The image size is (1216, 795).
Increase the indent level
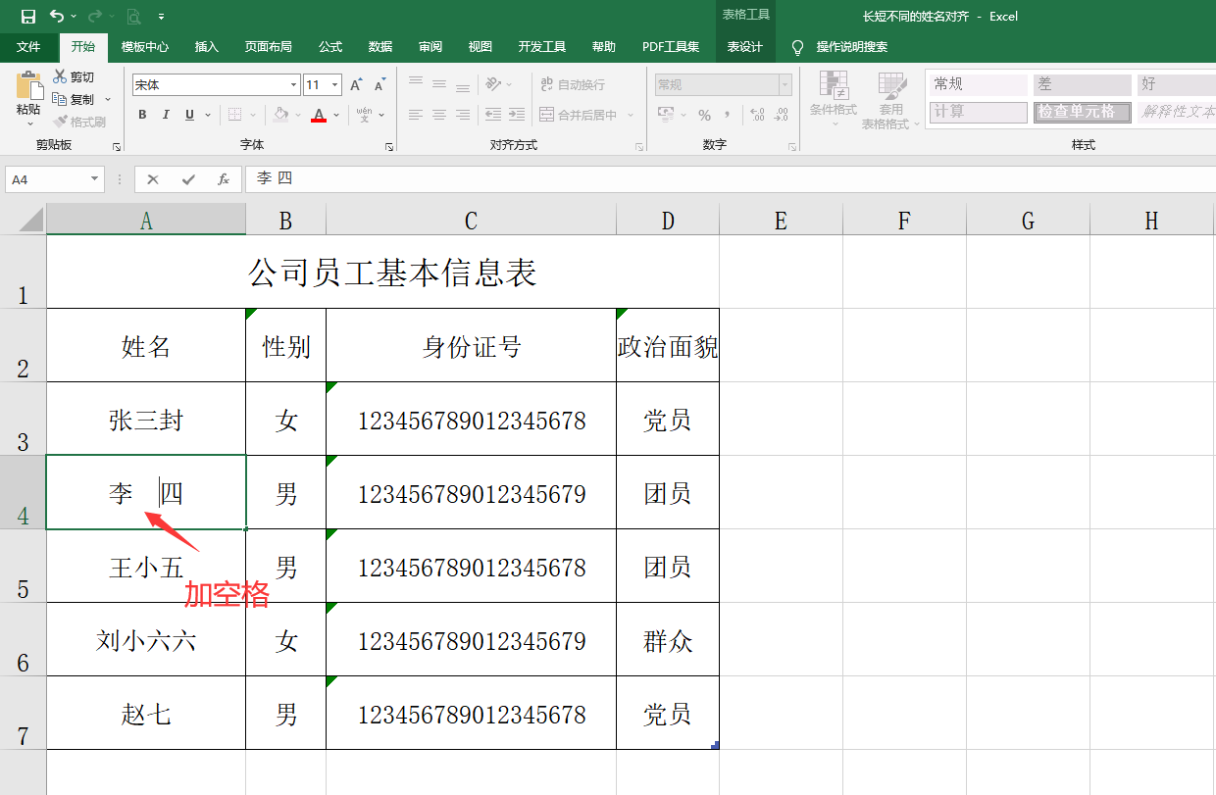tap(517, 115)
